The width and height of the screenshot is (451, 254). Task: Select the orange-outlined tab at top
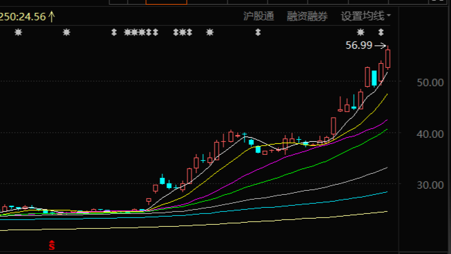coord(166,2)
